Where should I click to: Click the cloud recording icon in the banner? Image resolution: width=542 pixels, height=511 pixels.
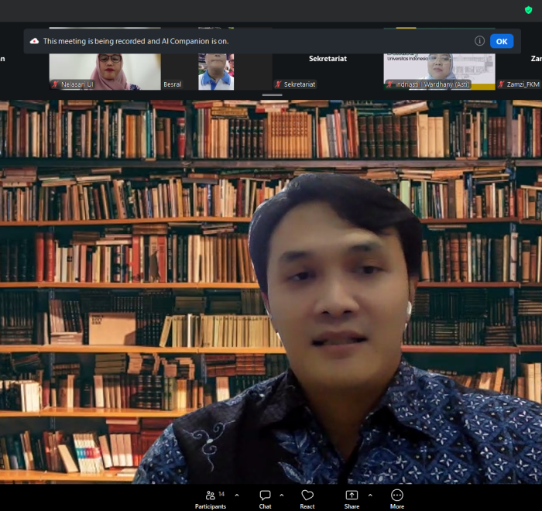pyautogui.click(x=34, y=41)
